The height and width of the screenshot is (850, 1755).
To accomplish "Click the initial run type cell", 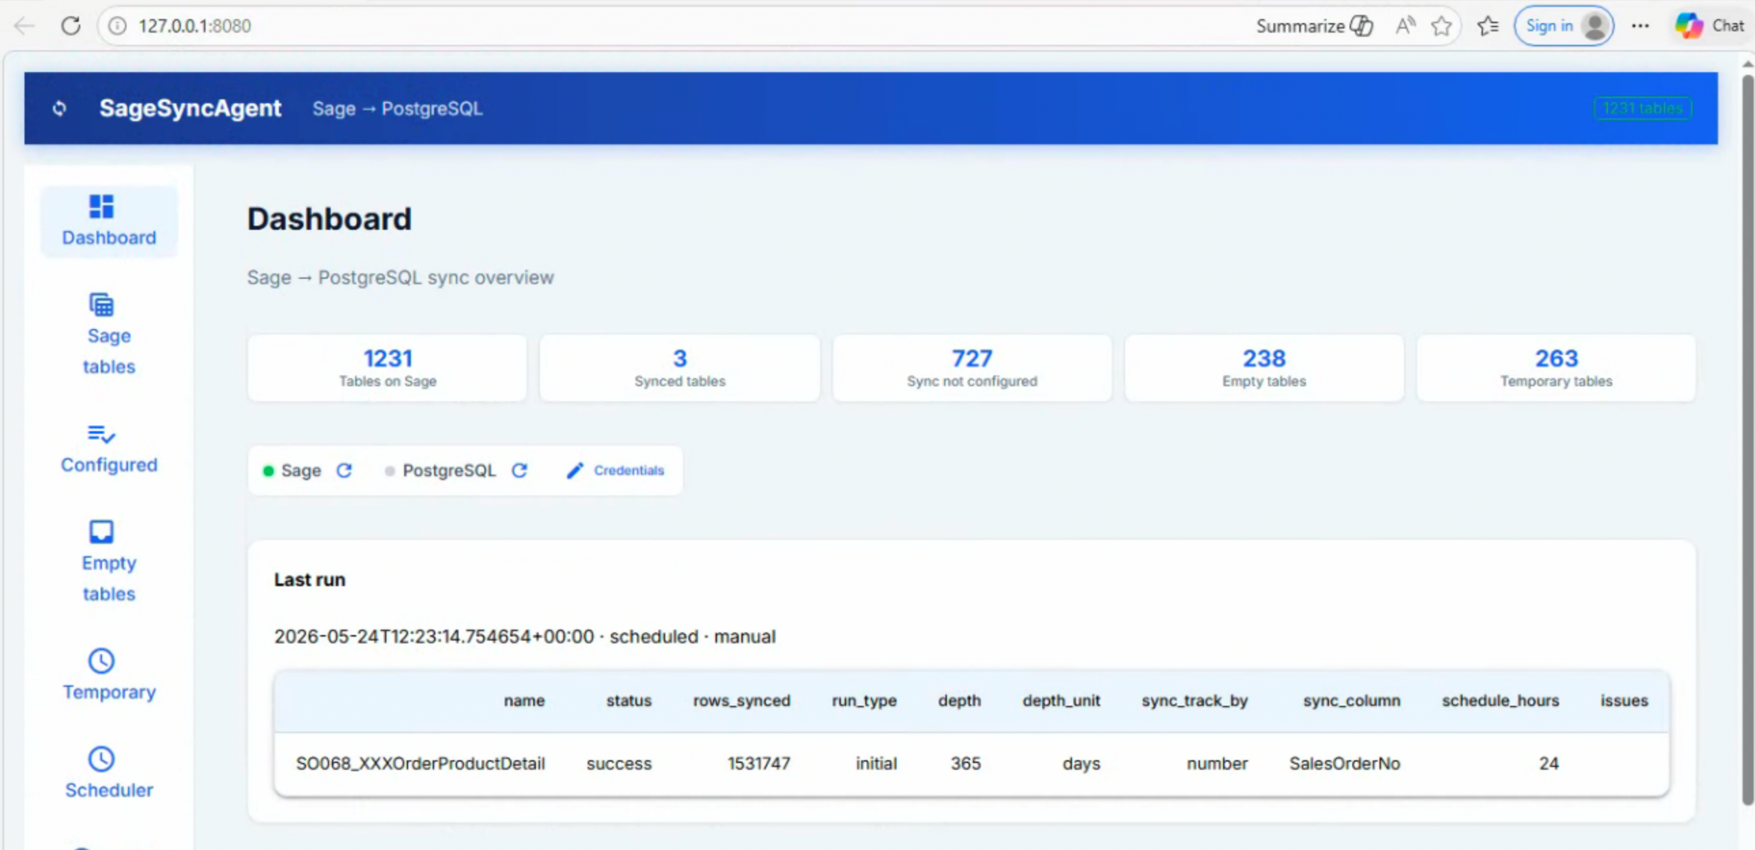I will click(x=876, y=763).
